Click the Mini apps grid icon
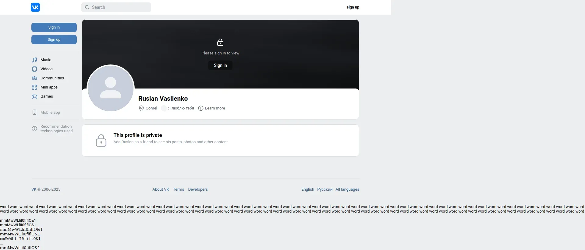The width and height of the screenshot is (585, 250). pos(34,87)
